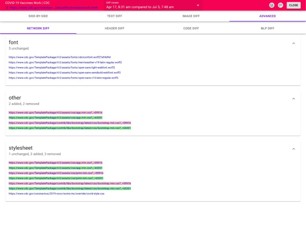Select the ADVANCED tab
Screen dimensions: 306x246
(267, 16)
